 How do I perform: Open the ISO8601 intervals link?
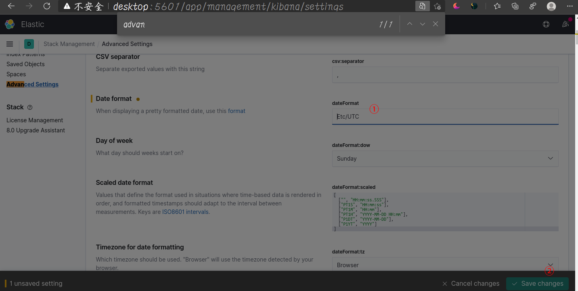[x=185, y=211]
